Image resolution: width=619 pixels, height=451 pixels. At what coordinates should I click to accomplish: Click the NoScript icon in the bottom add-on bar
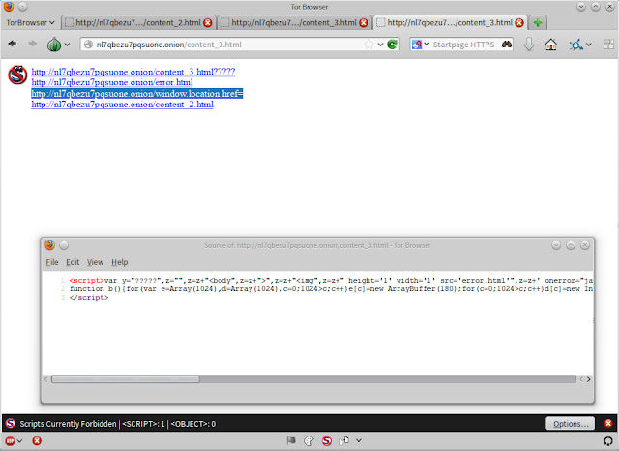[327, 441]
